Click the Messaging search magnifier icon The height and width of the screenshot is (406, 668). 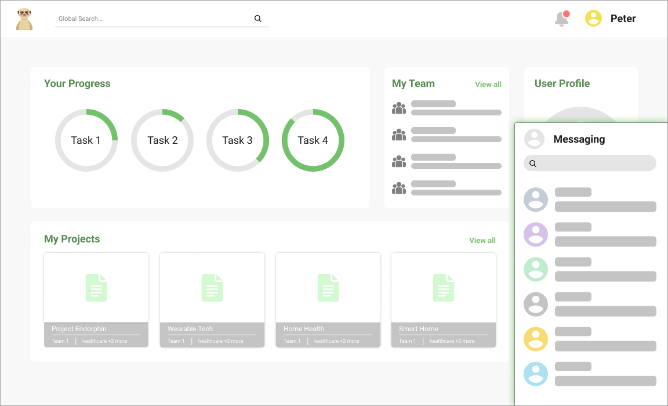pyautogui.click(x=533, y=164)
